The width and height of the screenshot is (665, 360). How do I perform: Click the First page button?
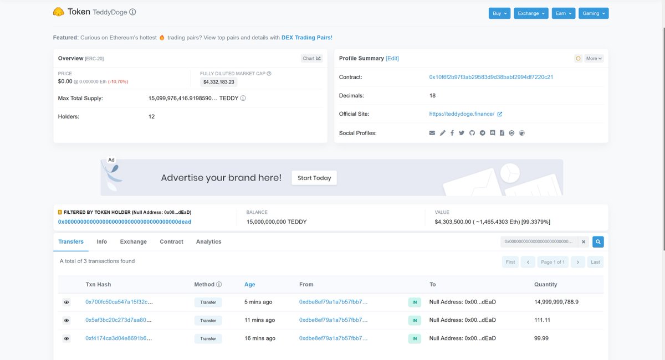(x=510, y=262)
